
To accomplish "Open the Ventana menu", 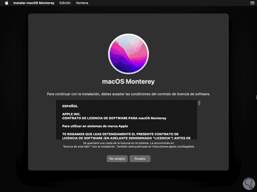I will click(82, 3).
